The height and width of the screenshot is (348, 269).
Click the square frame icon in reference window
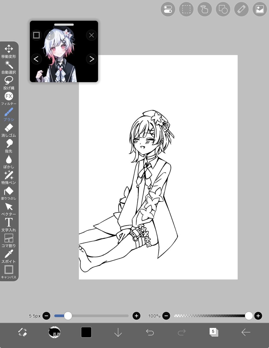point(36,35)
